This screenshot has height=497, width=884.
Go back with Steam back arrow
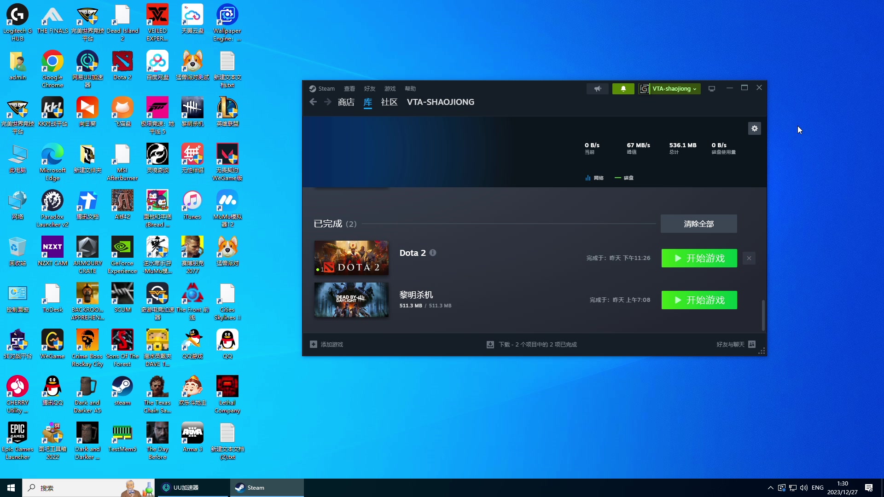[x=313, y=102]
